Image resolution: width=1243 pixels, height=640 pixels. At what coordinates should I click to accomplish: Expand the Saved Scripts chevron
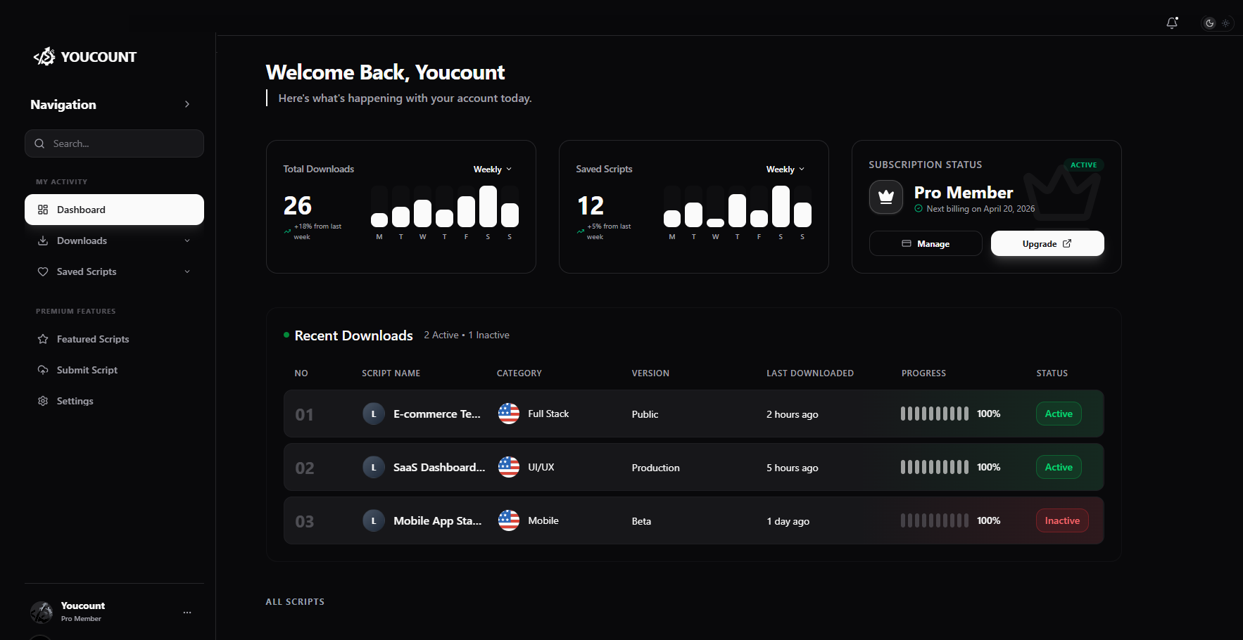[187, 271]
